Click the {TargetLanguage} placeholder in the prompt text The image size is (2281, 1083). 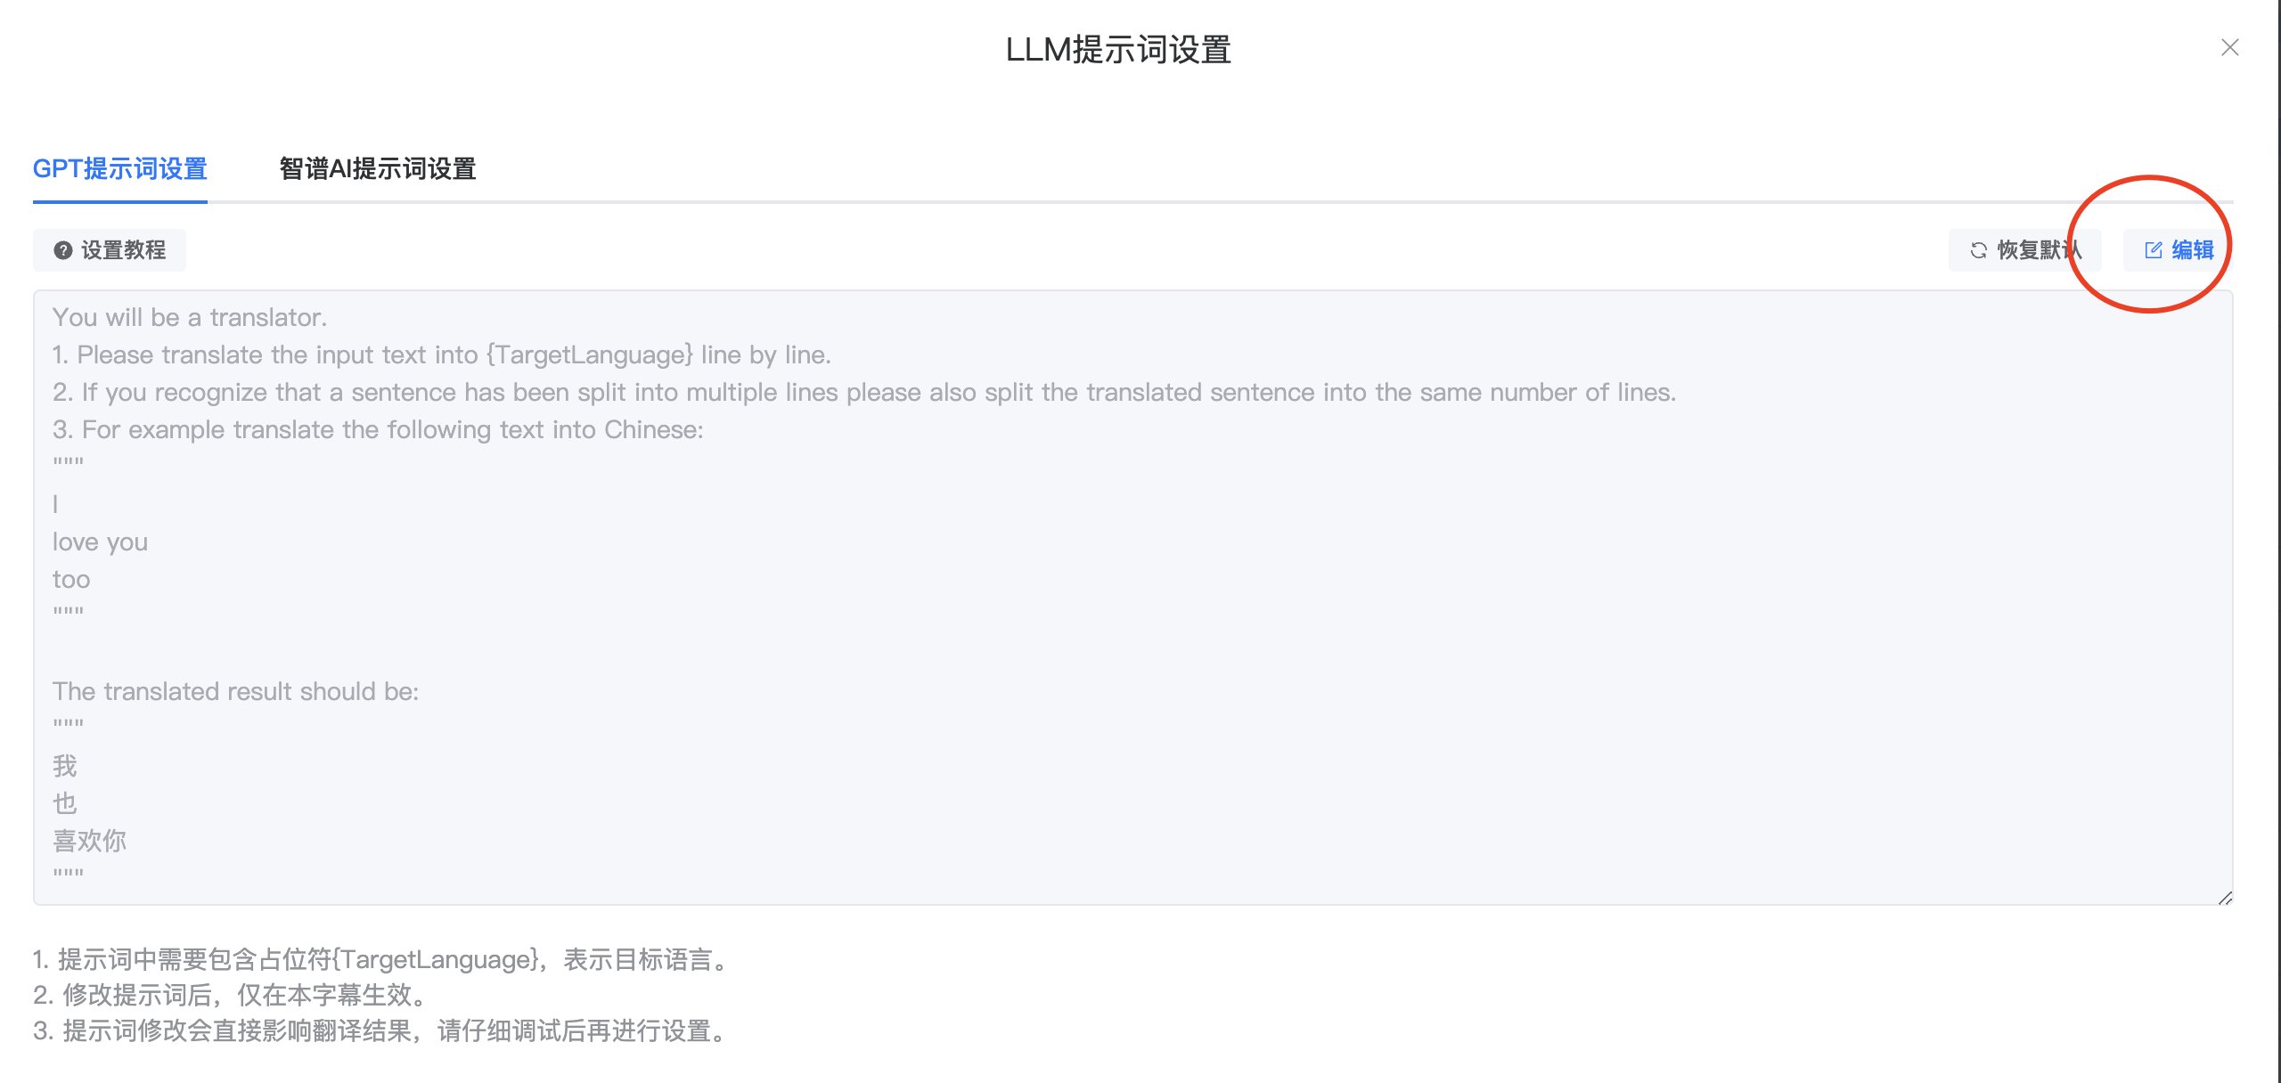pos(590,354)
